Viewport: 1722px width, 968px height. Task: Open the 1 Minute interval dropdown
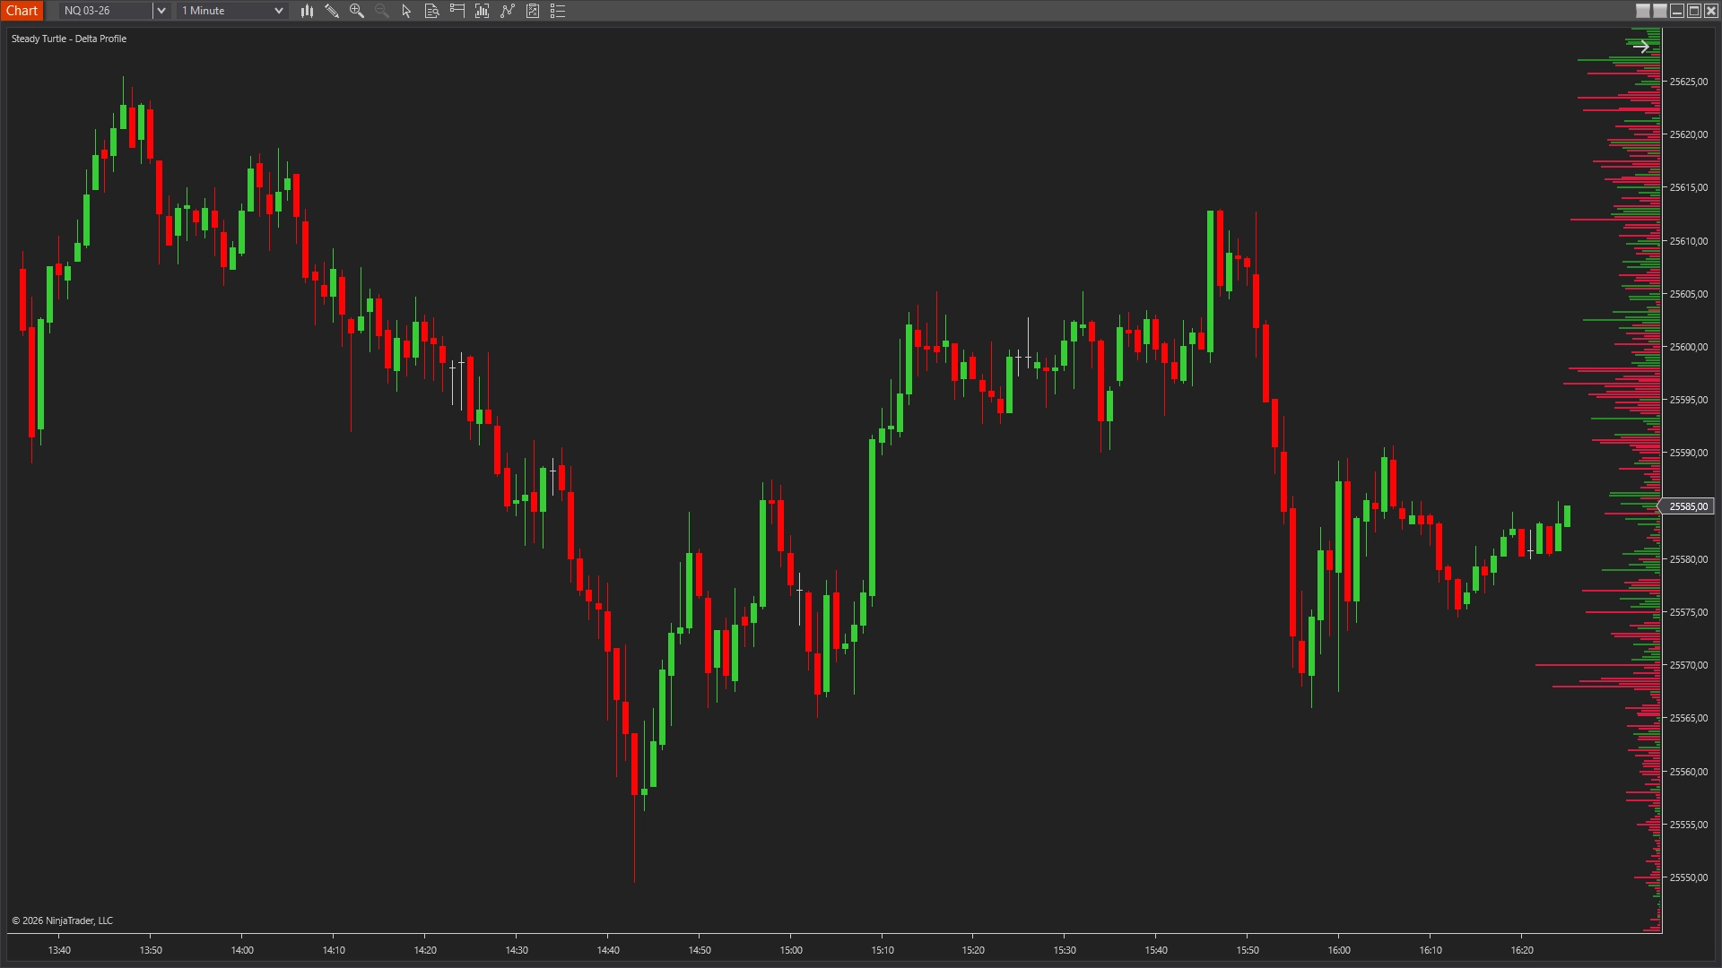pyautogui.click(x=229, y=11)
